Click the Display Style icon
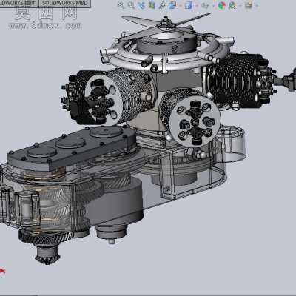 [189, 5]
